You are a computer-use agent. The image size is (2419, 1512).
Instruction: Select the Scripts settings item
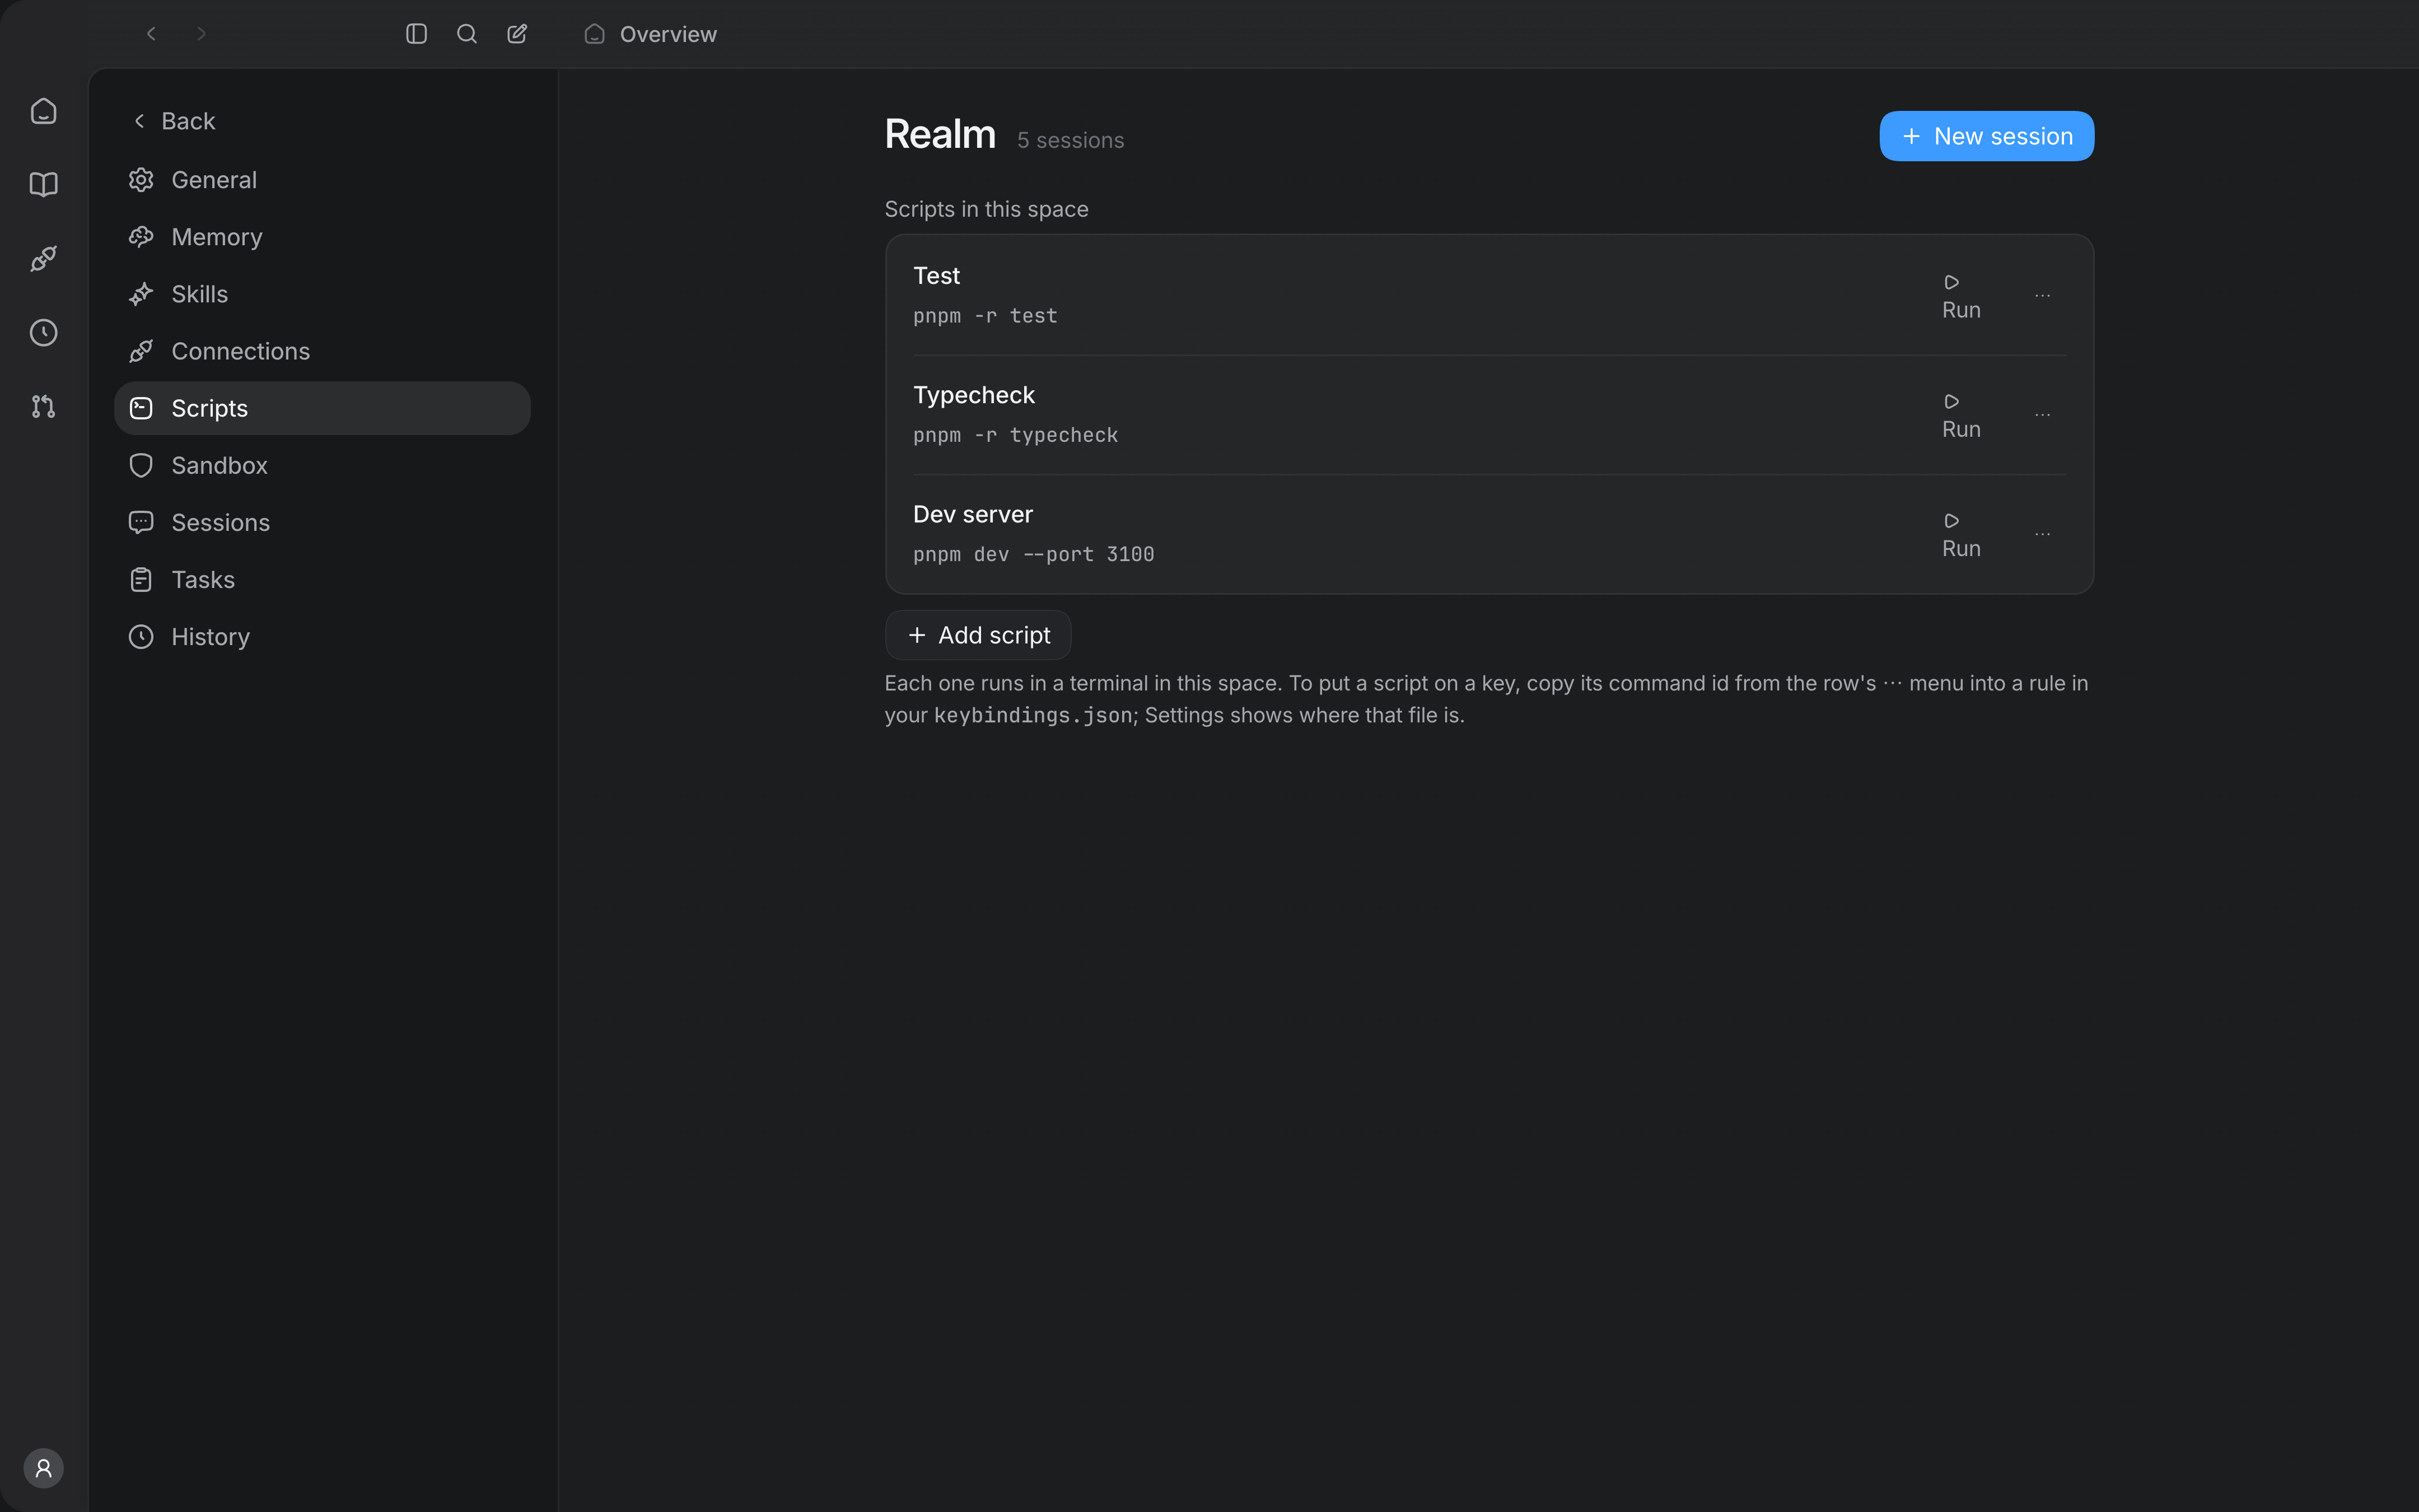322,408
